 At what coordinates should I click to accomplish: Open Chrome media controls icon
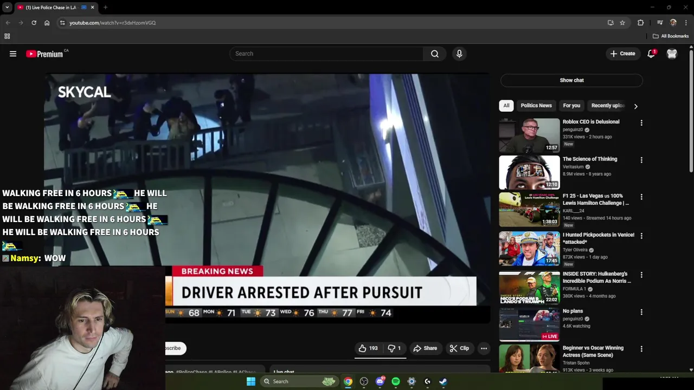(x=660, y=23)
